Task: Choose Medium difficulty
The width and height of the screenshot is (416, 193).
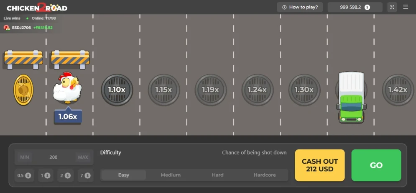Action: (x=171, y=175)
